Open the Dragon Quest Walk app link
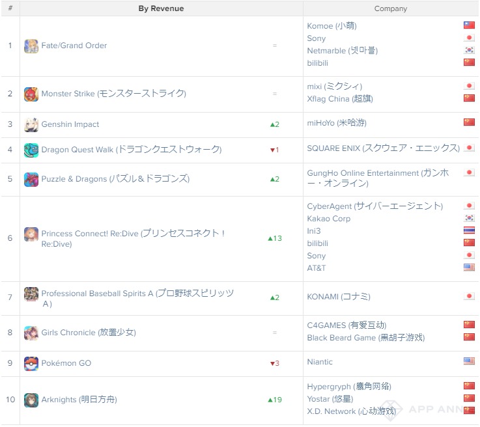The image size is (480, 427). 132,150
